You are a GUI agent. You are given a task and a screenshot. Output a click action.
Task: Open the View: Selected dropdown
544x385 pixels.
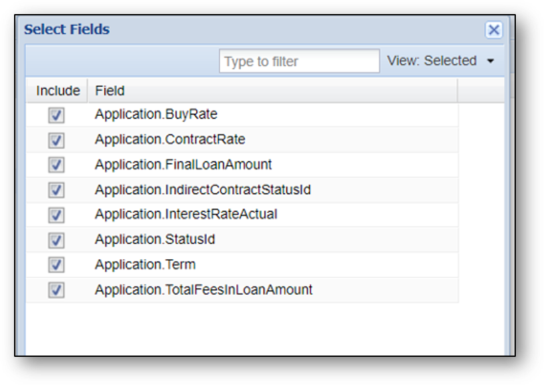[x=440, y=61]
